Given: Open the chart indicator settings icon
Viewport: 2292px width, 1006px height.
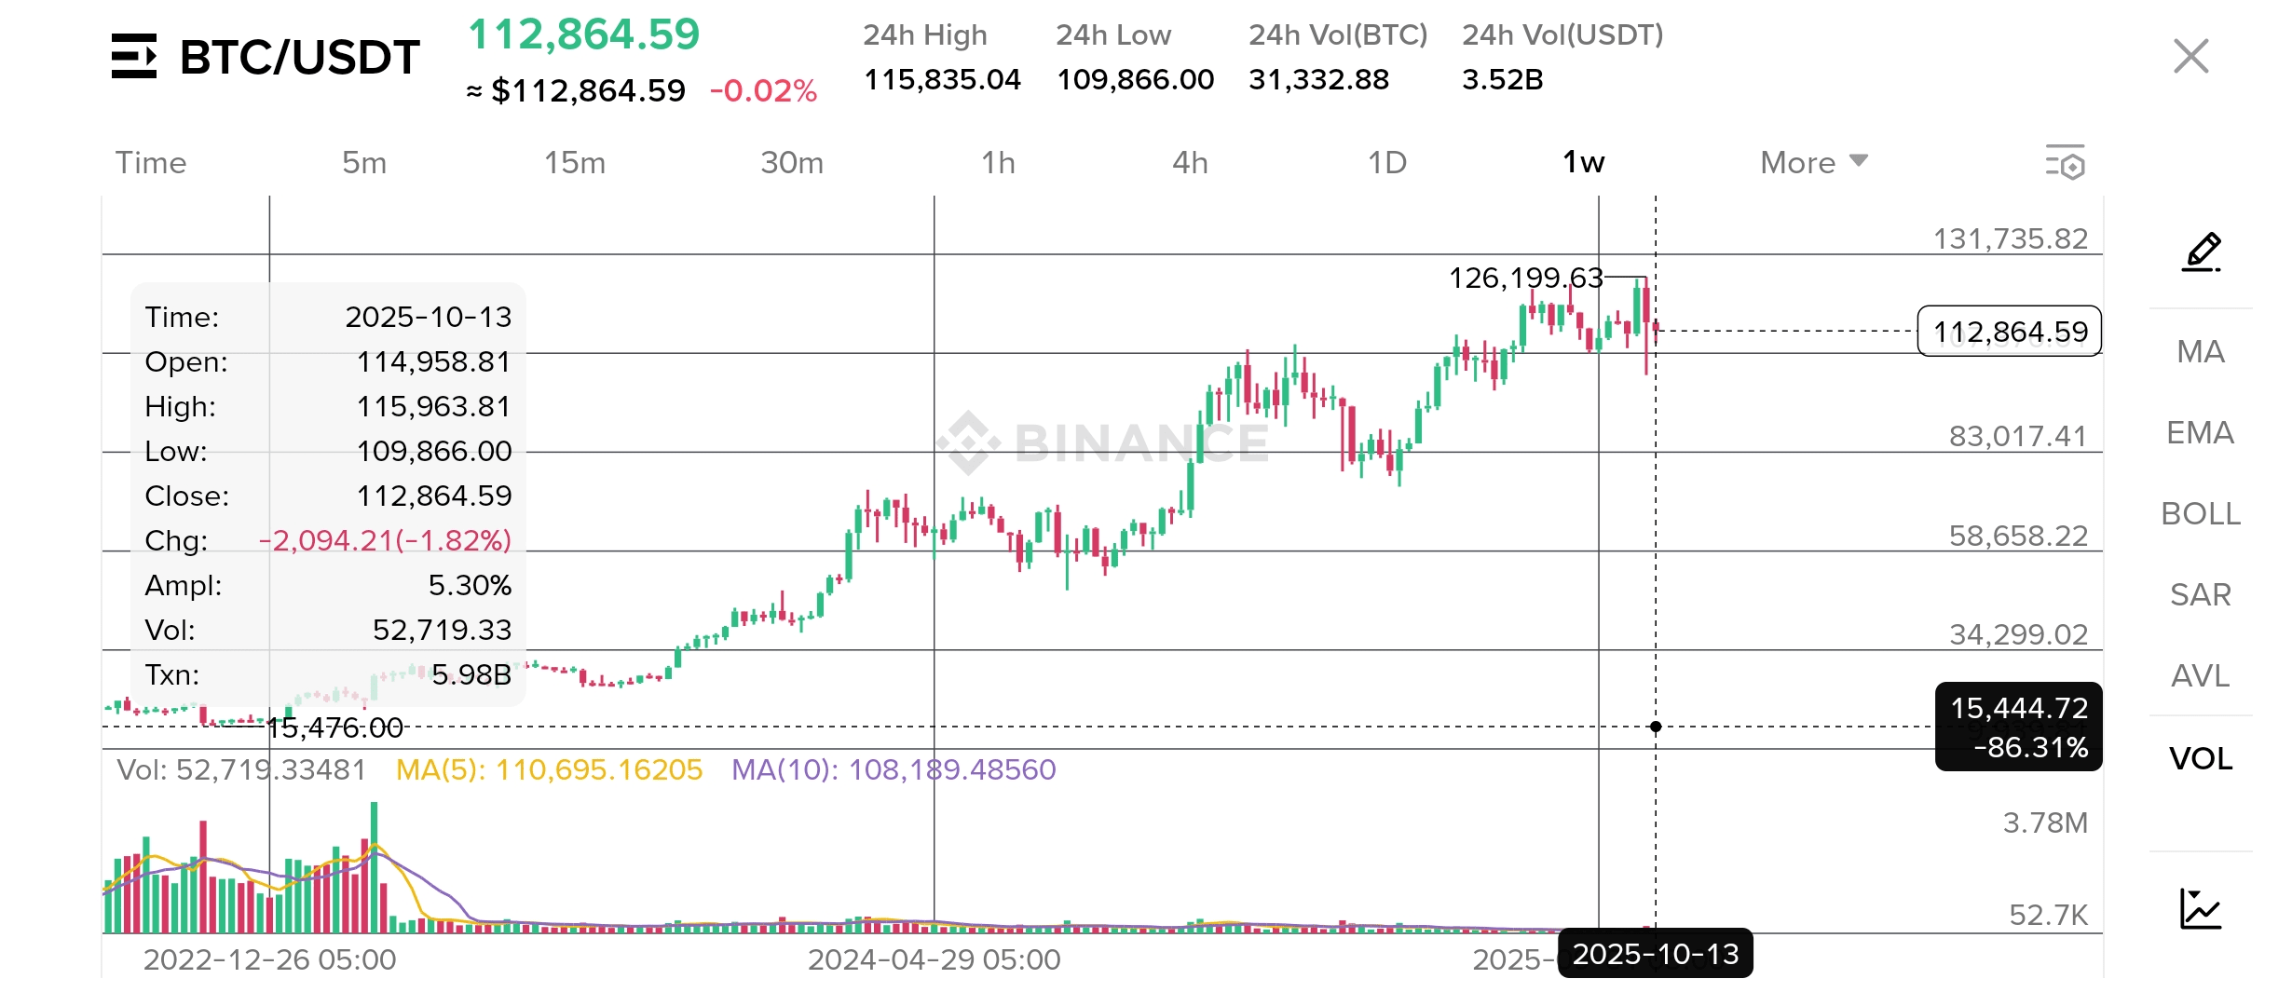Looking at the screenshot, I should tap(2065, 163).
